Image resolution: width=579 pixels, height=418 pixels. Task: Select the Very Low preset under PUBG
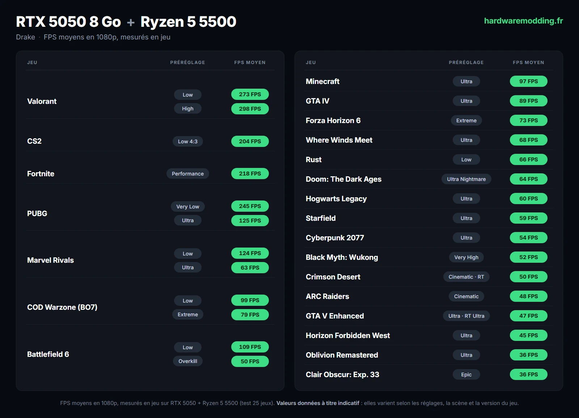click(188, 207)
